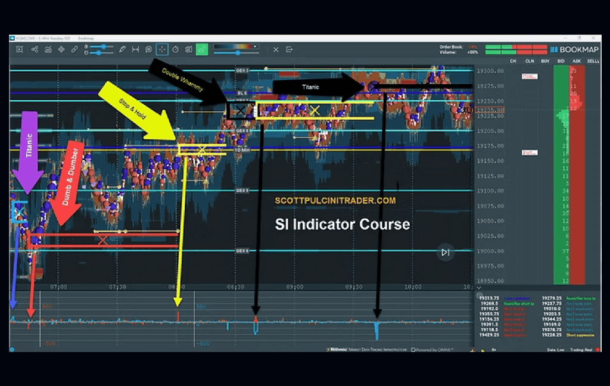
Task: Toggle the highlighted crosshair tool
Action: 162,49
